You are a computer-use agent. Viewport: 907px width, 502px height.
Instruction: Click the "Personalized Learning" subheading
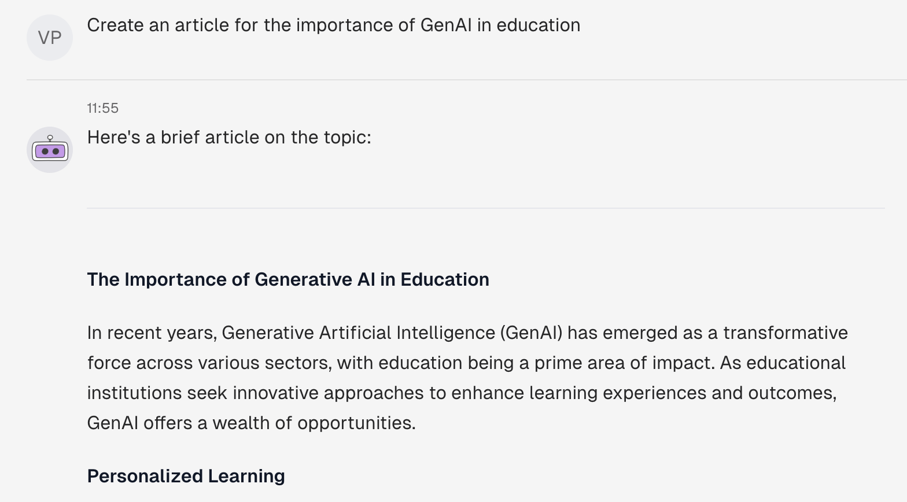(186, 476)
